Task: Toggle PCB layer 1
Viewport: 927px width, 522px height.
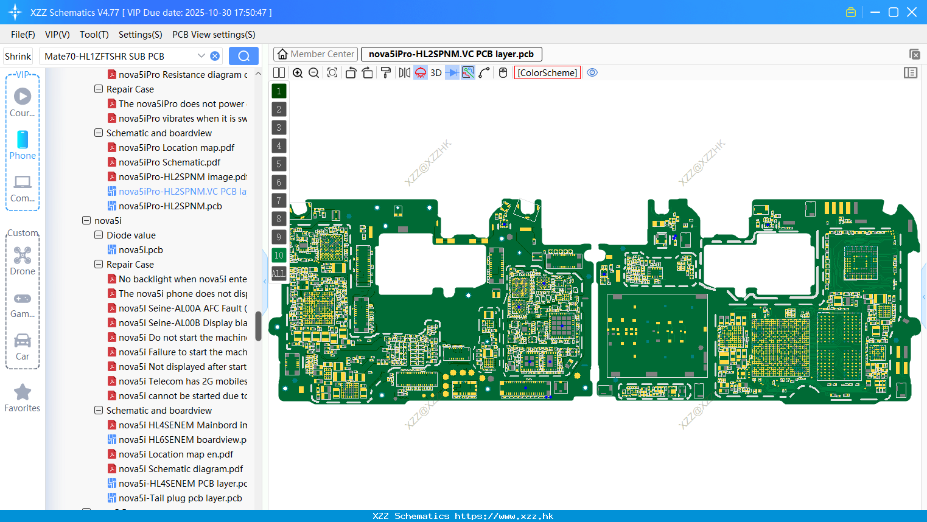Action: (279, 91)
